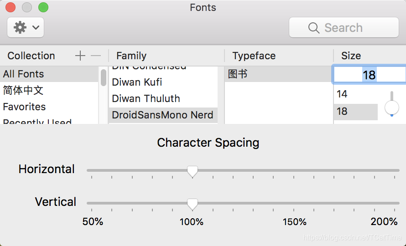This screenshot has height=246, width=406.
Task: Select the 图书 typeface
Action: click(x=238, y=74)
